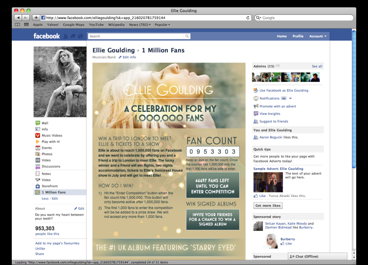
Task: Open the Account dropdown menu
Action: click(x=318, y=36)
